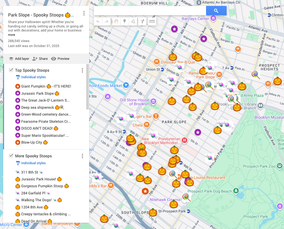Screen dimensions: 284x229
Task: Open the map title options menu
Action: tap(84, 13)
